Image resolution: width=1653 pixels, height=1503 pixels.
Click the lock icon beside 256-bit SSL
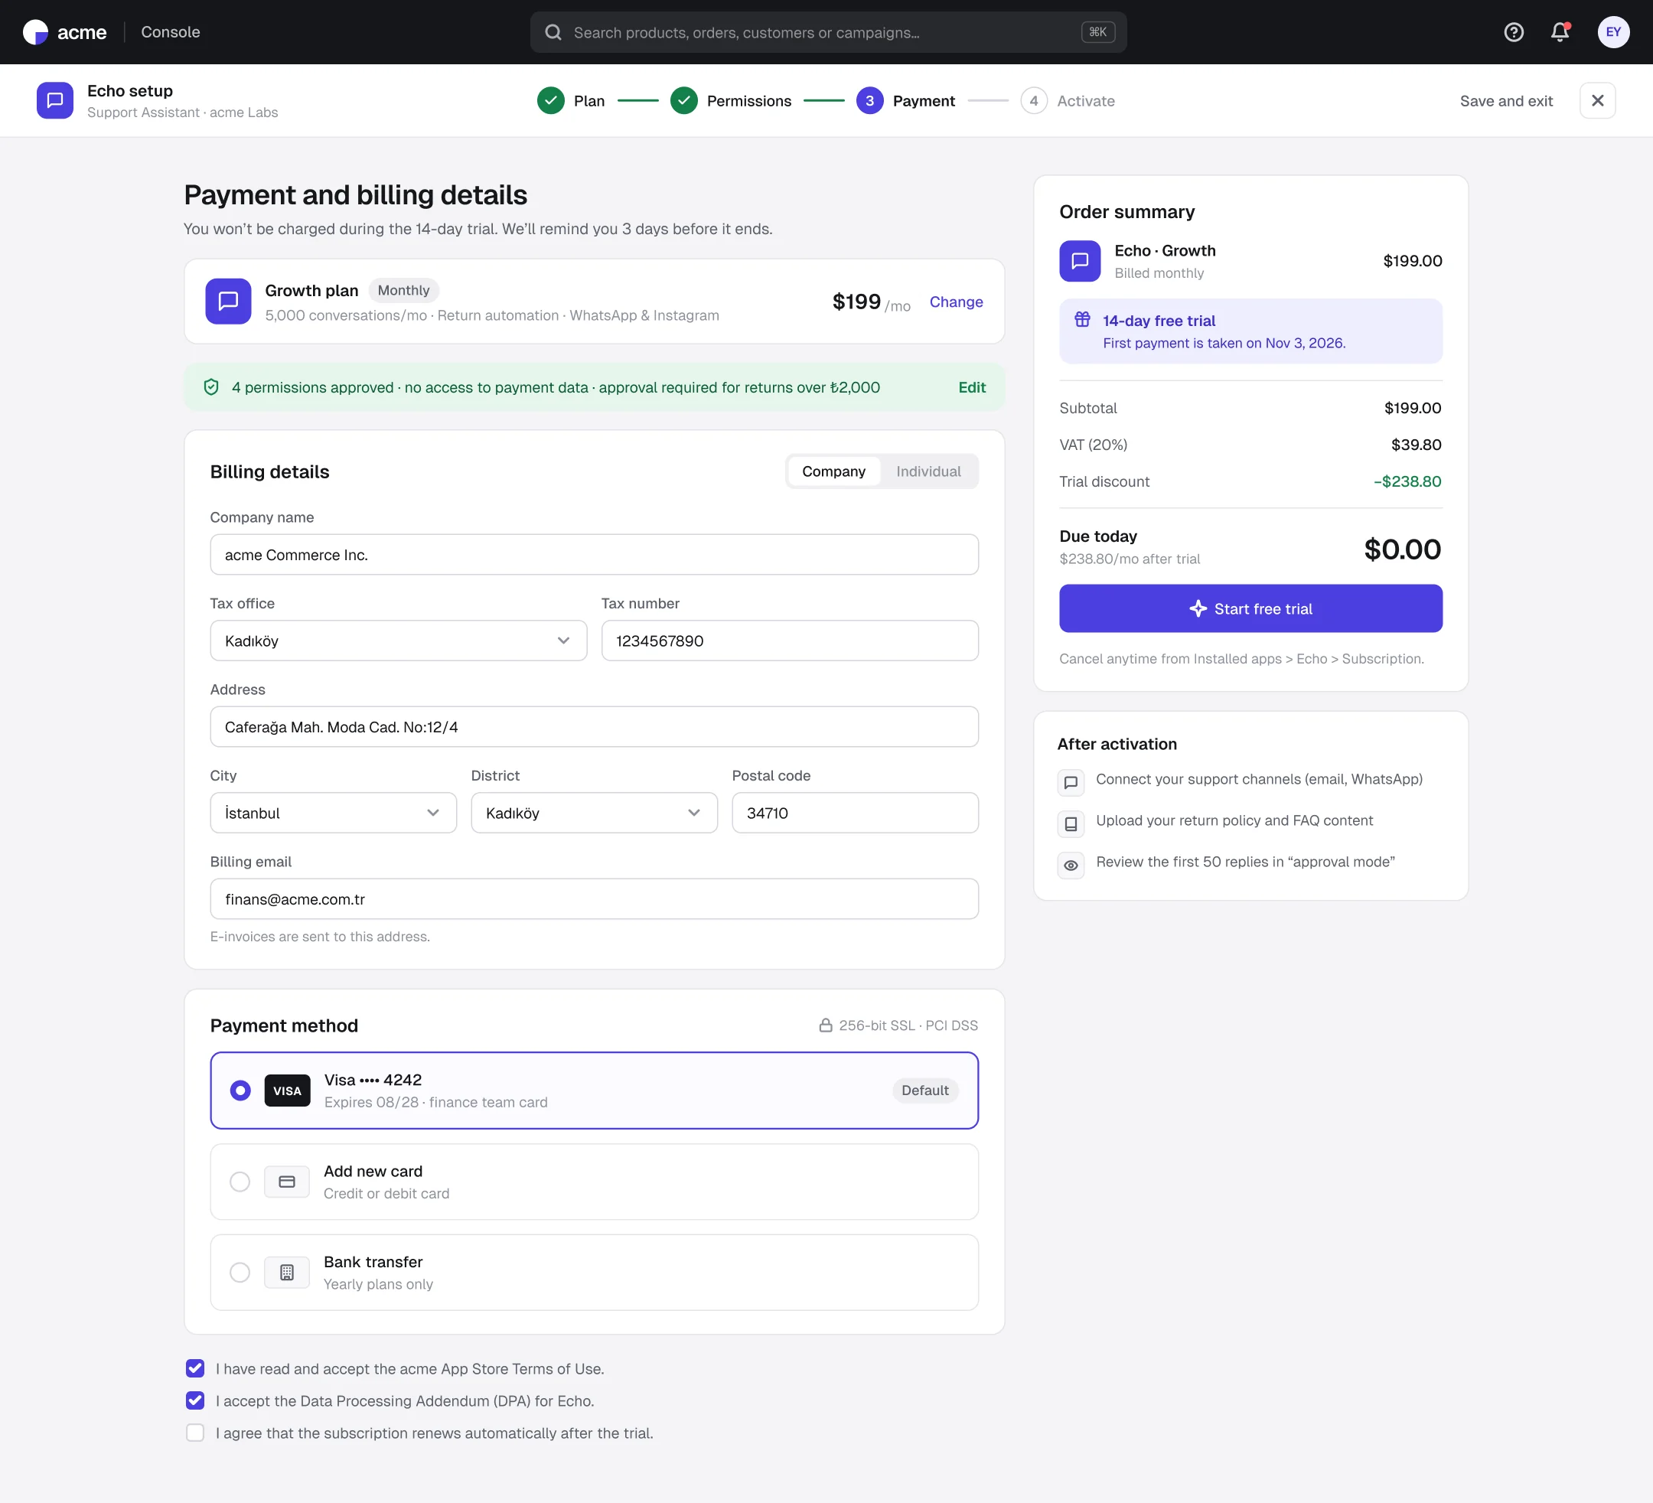point(826,1025)
